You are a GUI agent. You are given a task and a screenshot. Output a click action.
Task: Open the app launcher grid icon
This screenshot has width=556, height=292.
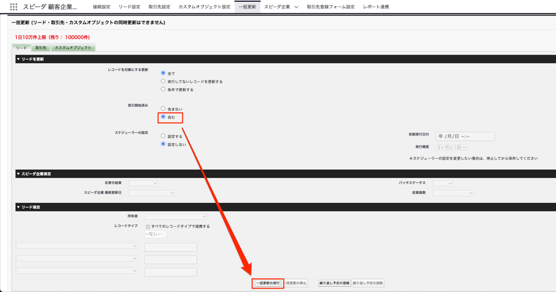pyautogui.click(x=13, y=7)
